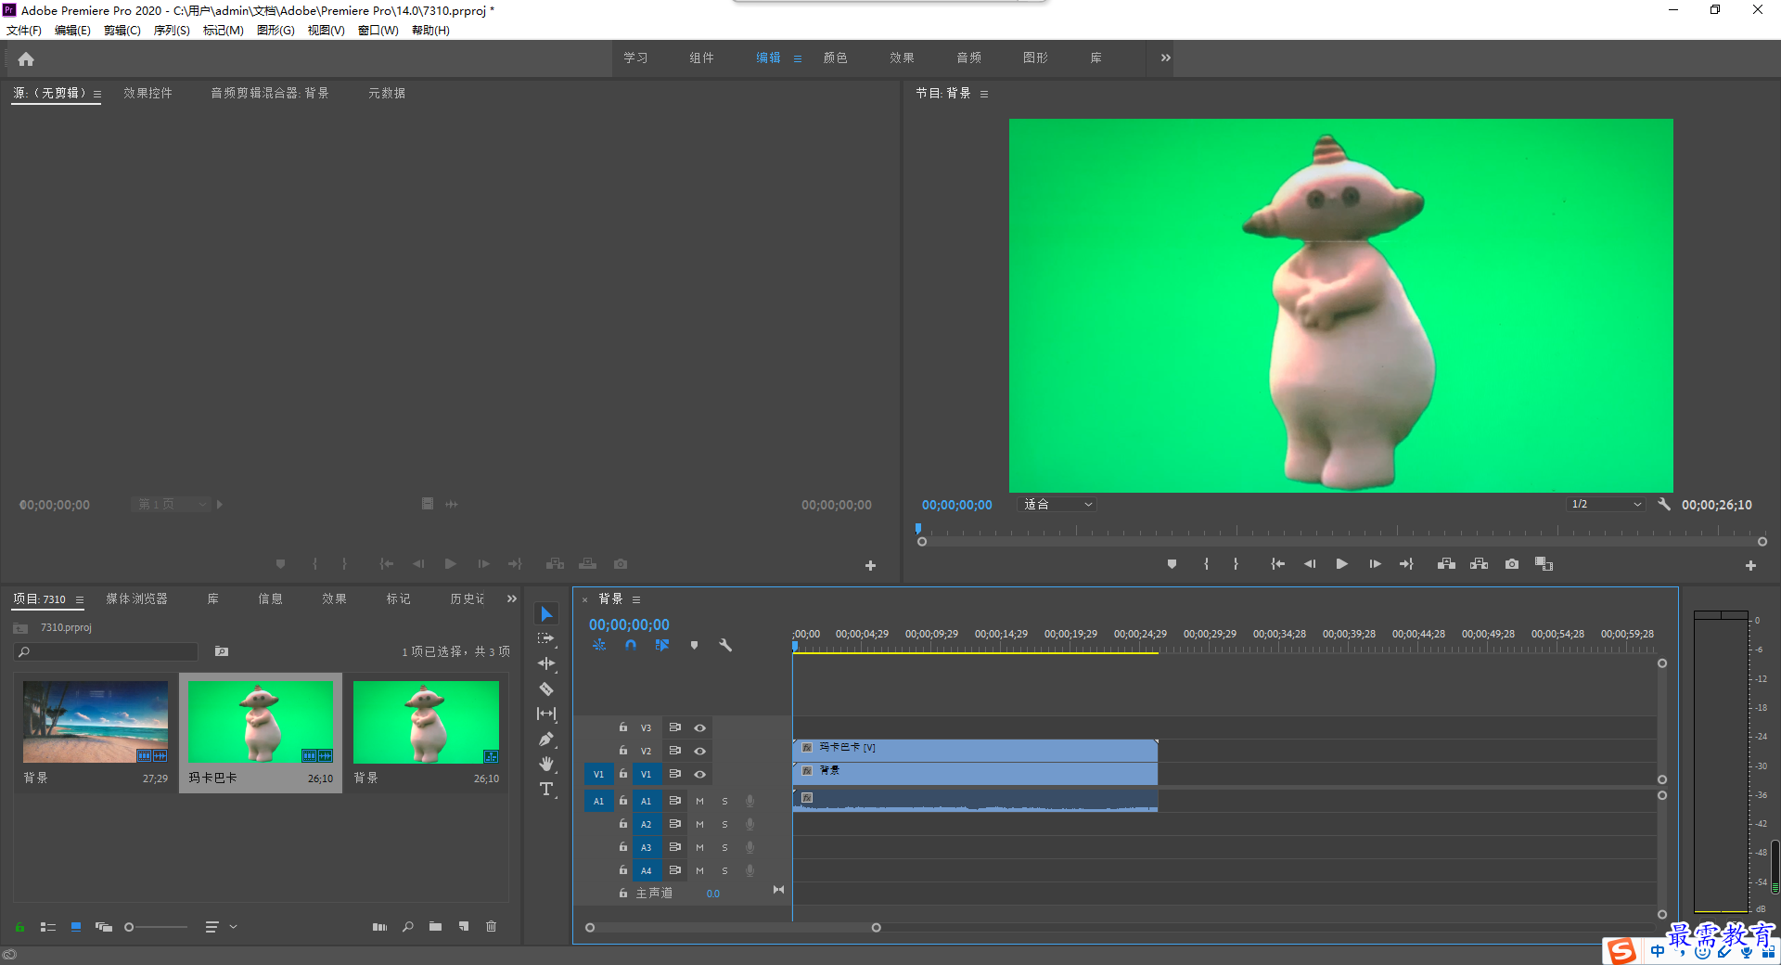Open the 文件(F) menu
The width and height of the screenshot is (1781, 965).
(x=24, y=31)
